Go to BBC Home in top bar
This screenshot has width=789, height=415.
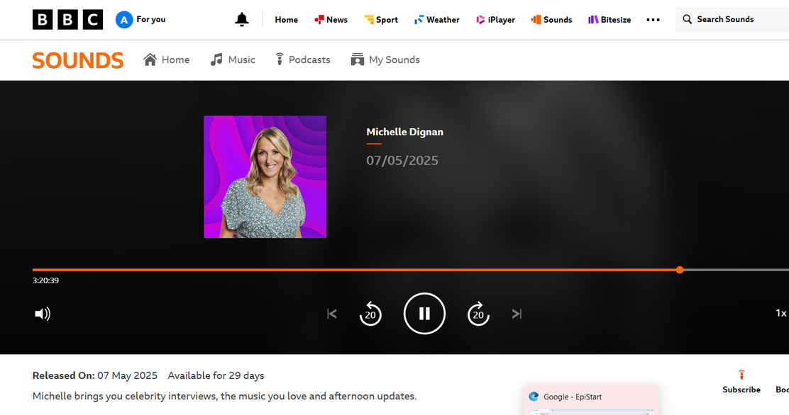click(287, 20)
